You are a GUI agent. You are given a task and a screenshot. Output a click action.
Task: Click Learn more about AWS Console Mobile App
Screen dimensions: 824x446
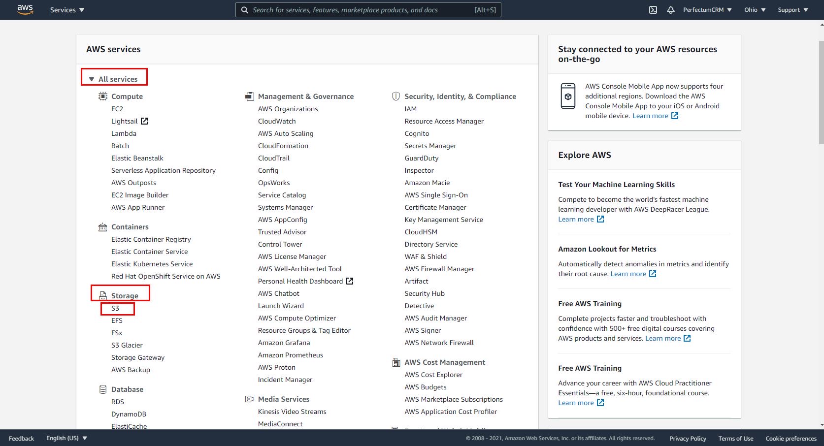click(x=650, y=116)
